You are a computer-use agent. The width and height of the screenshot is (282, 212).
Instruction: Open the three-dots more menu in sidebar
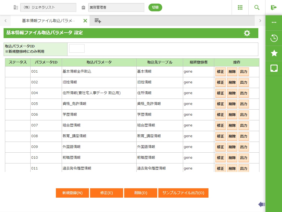[x=274, y=23]
